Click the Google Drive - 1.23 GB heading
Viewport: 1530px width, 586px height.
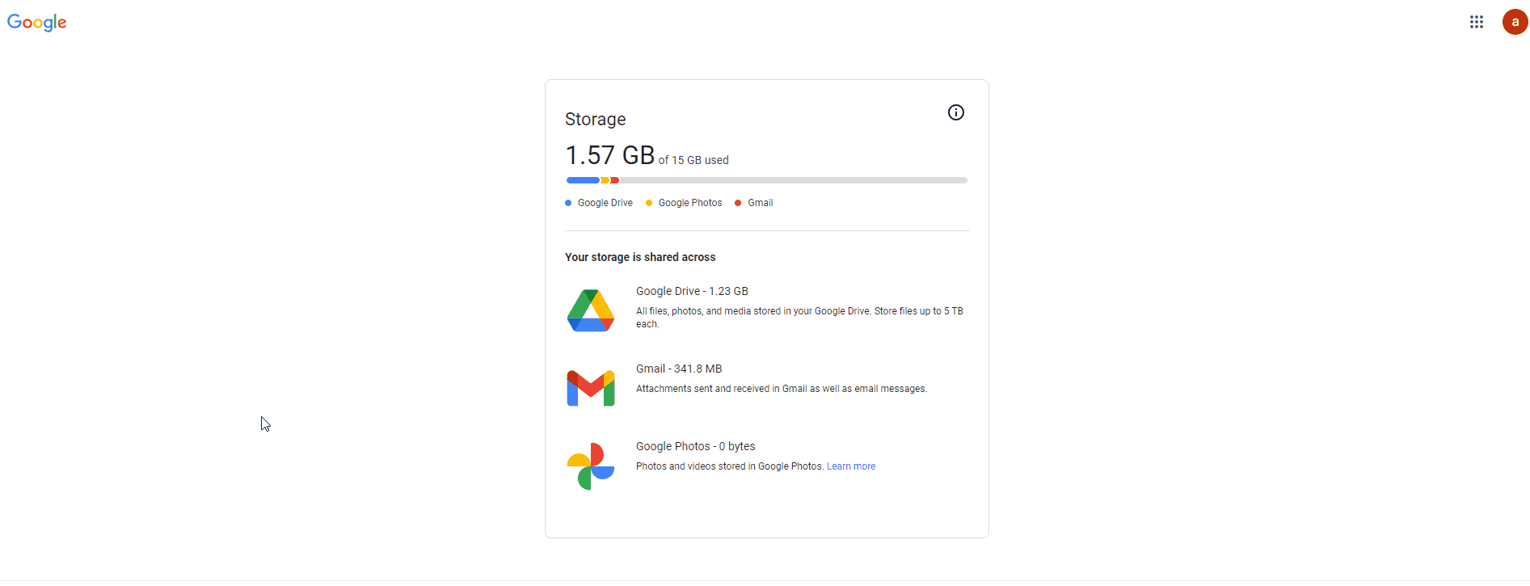tap(692, 291)
